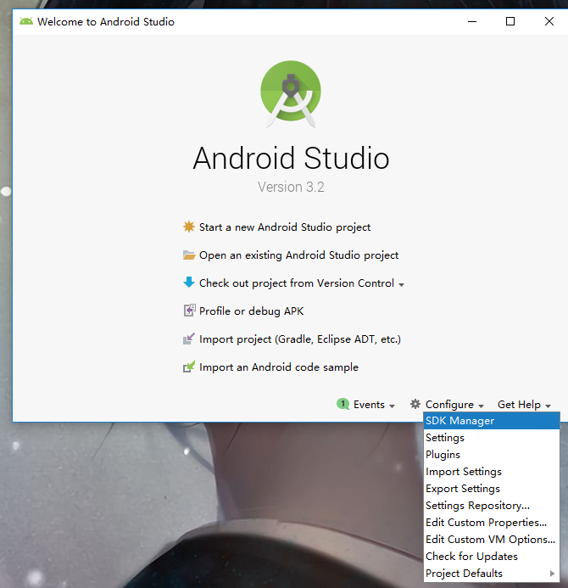Click the Version 3.2 text
568x588 pixels.
pyautogui.click(x=291, y=187)
